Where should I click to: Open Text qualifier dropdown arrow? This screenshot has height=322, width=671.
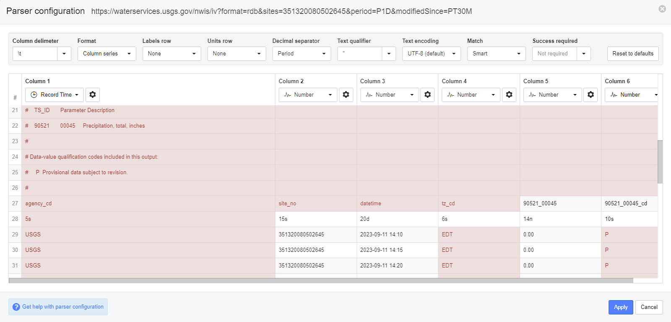pyautogui.click(x=389, y=54)
